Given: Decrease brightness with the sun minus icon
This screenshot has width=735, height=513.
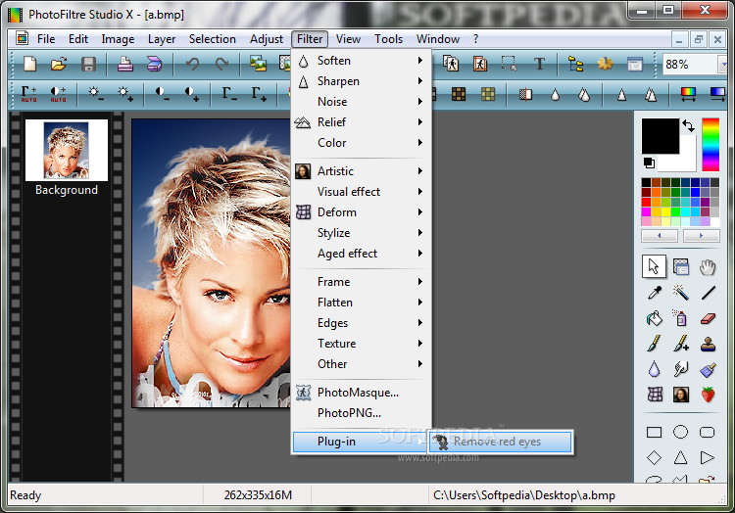Looking at the screenshot, I should coord(96,94).
